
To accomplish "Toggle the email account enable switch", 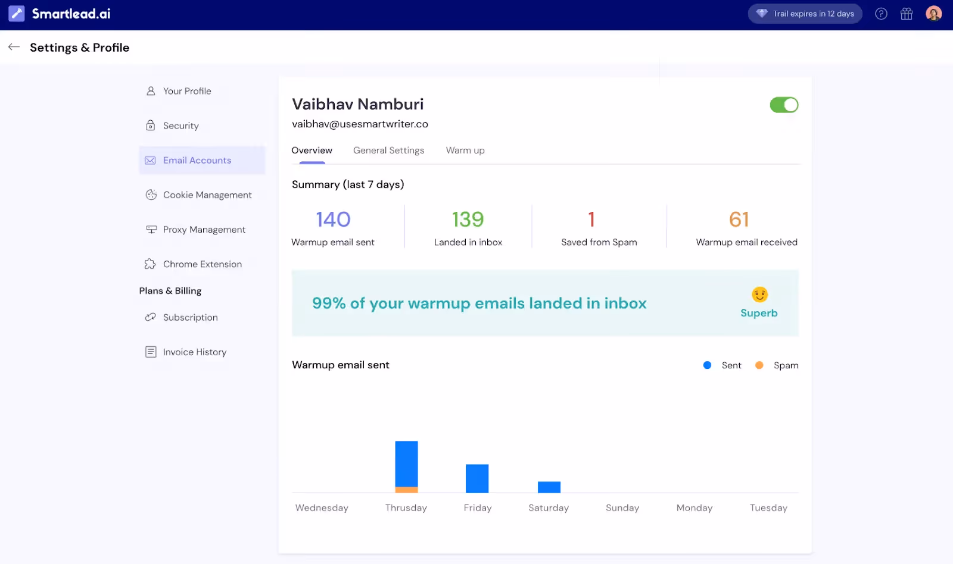I will (x=784, y=105).
